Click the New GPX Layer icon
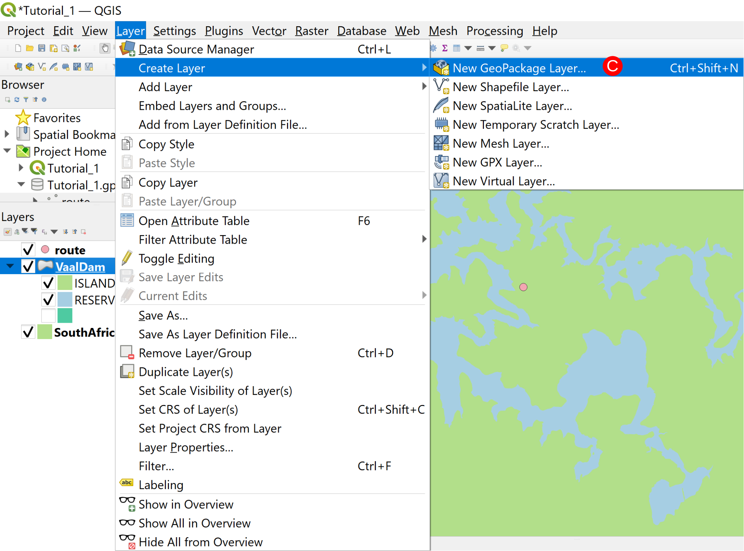The image size is (744, 551). tap(441, 162)
